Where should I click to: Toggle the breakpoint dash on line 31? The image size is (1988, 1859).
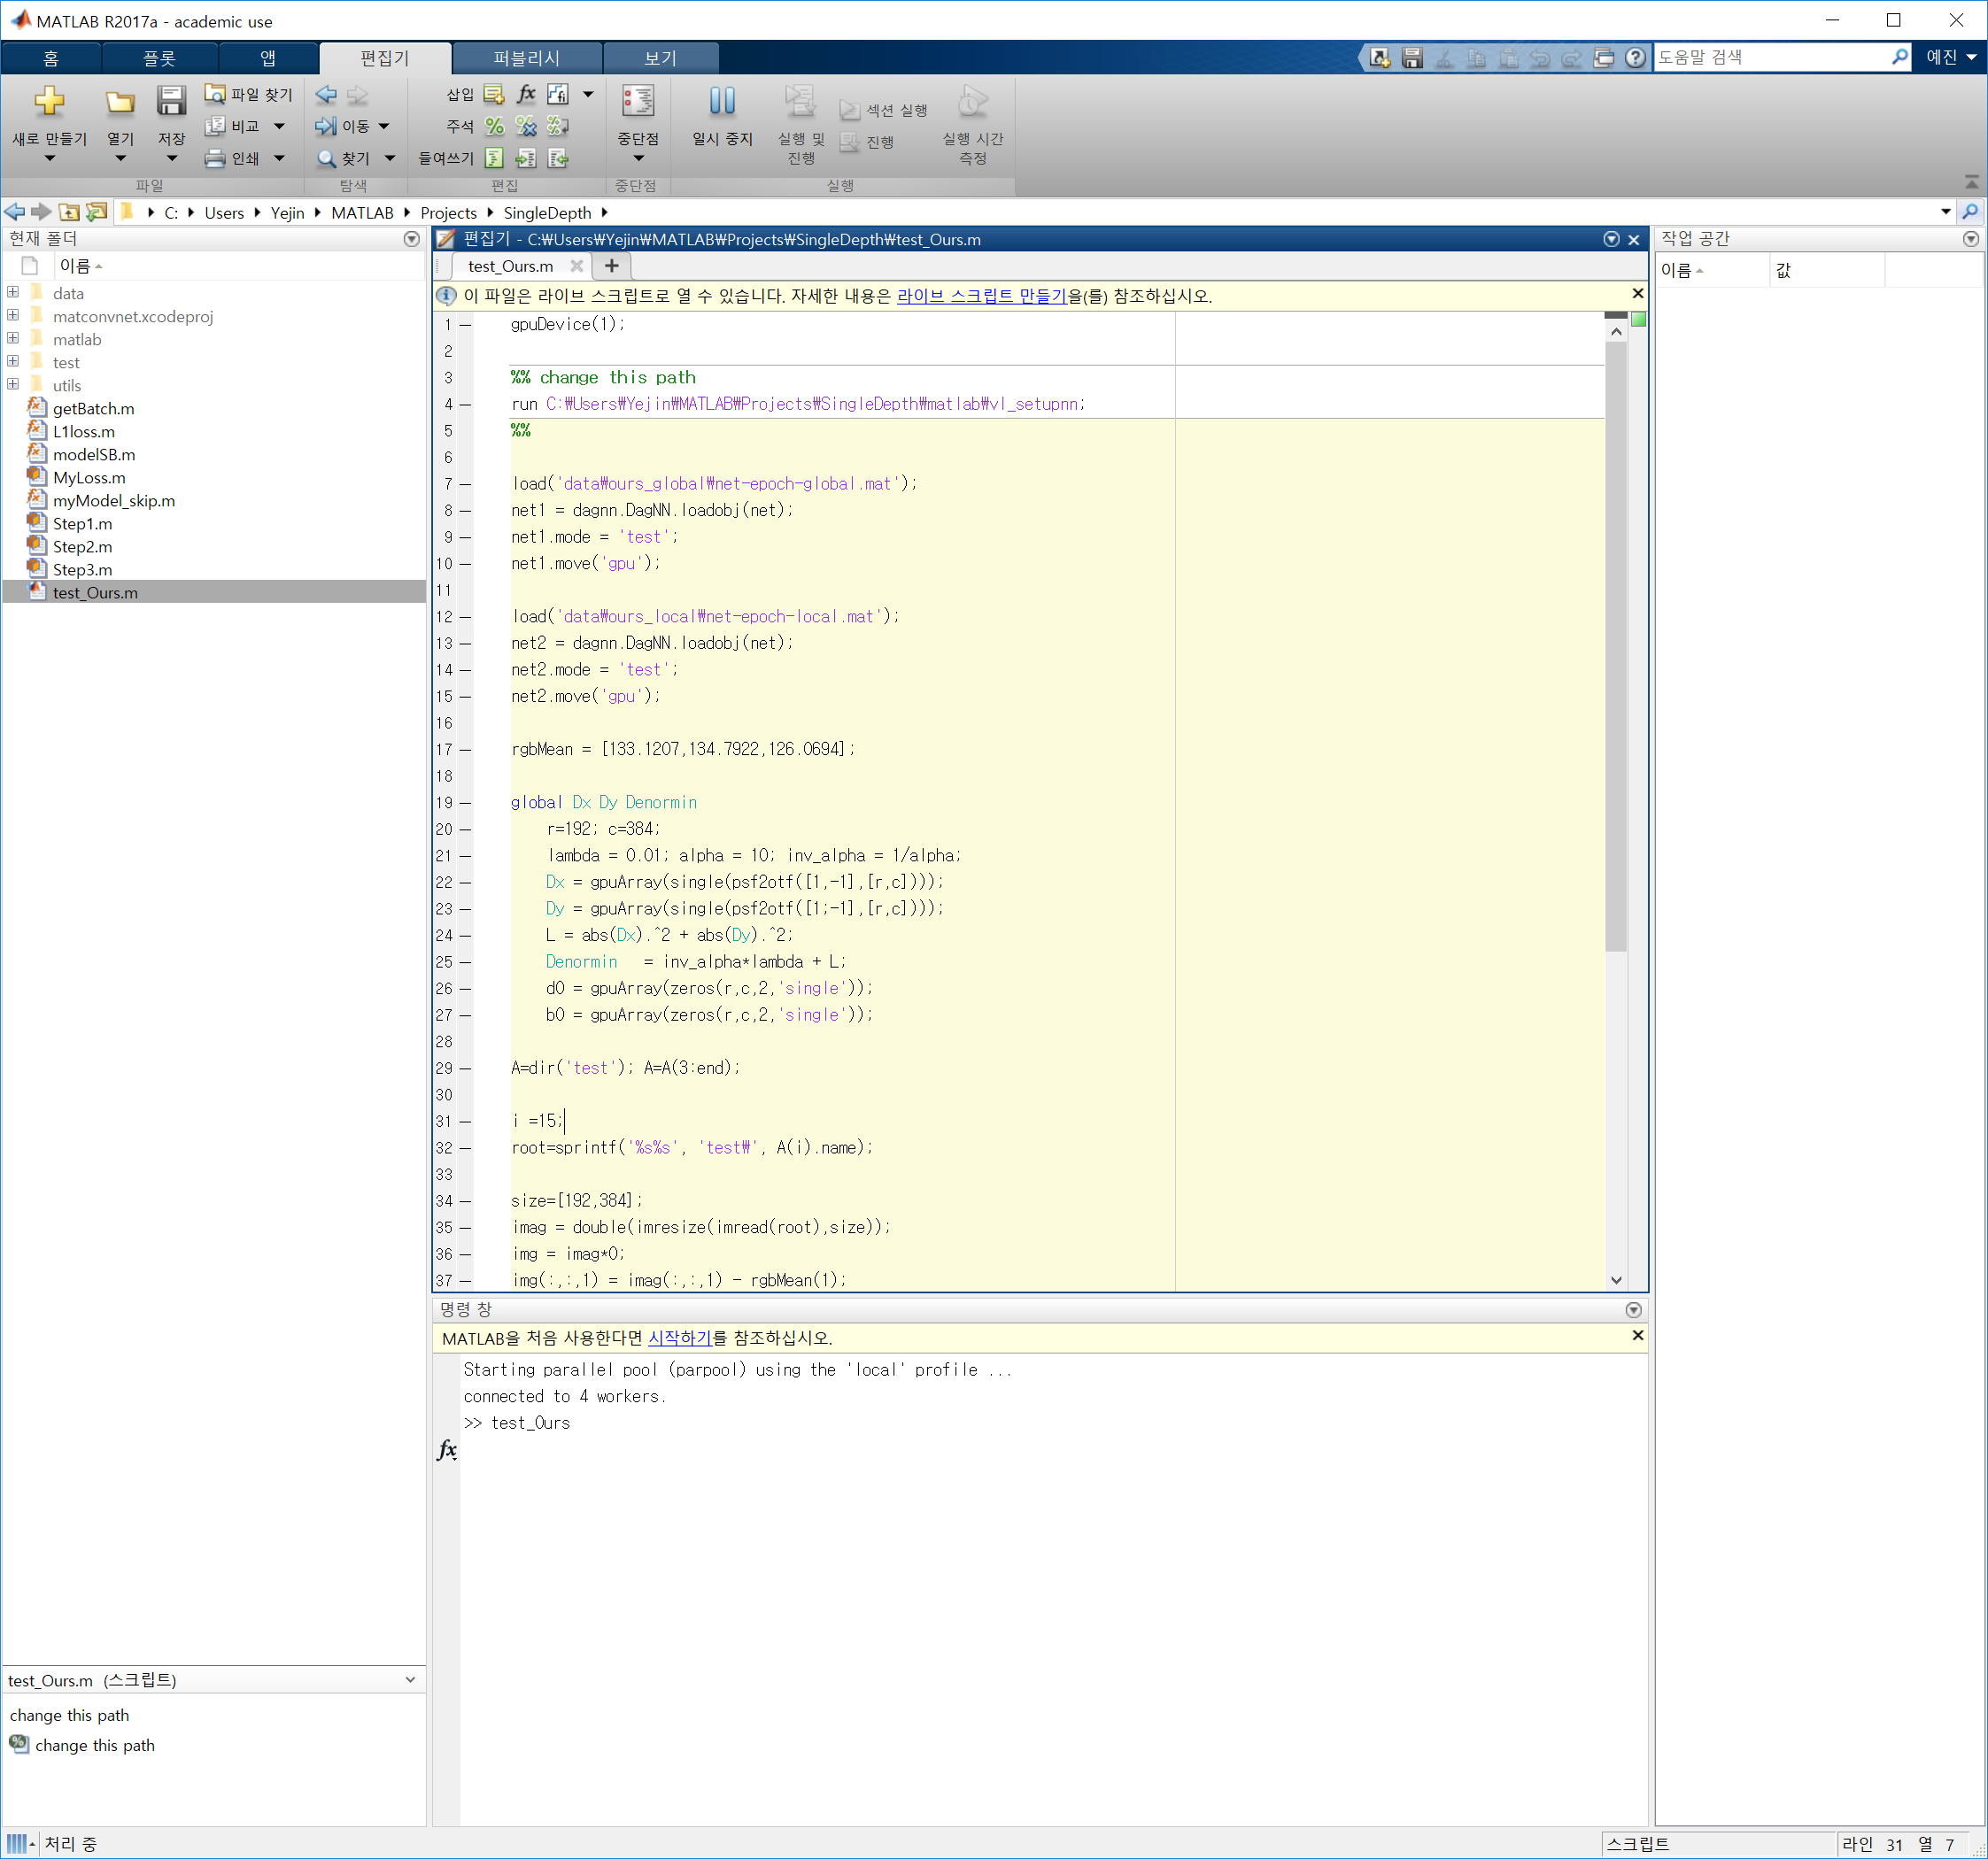(x=465, y=1122)
